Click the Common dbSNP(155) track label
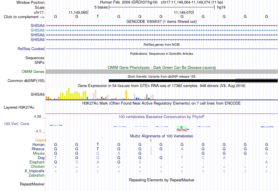 (26, 81)
